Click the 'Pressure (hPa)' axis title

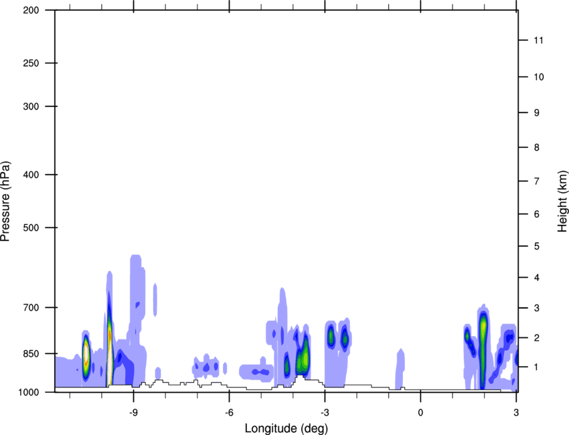tap(5, 201)
